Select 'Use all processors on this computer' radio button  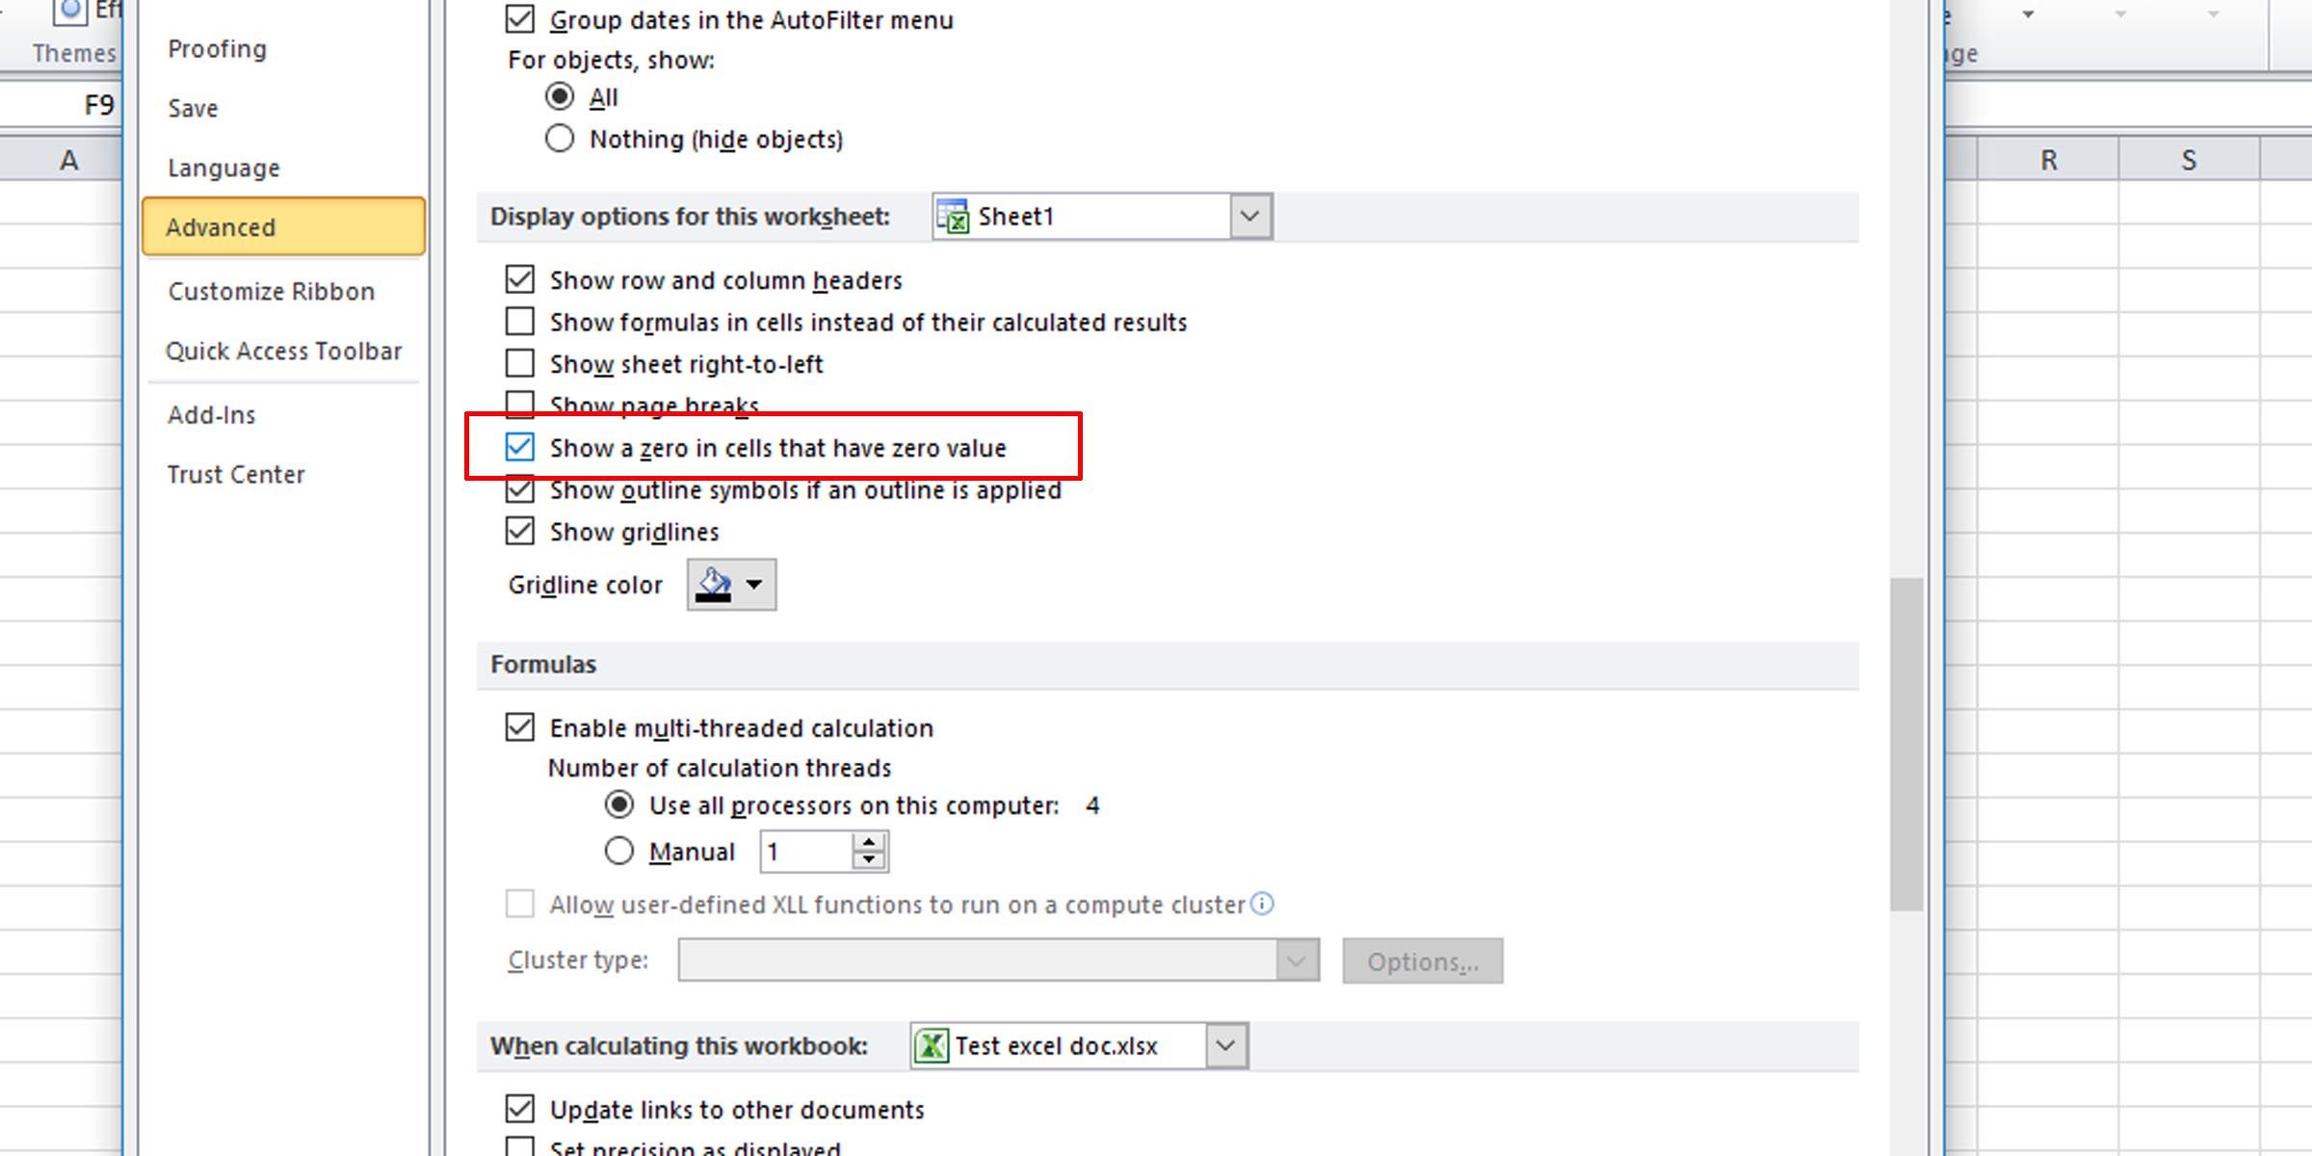[617, 803]
